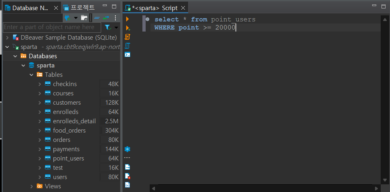Expand the checkins table
The width and height of the screenshot is (390, 192).
point(40,84)
